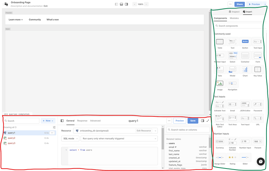The height and width of the screenshot is (171, 269).
Task: Open the SQL mode dropdown
Action: pyautogui.click(x=70, y=138)
